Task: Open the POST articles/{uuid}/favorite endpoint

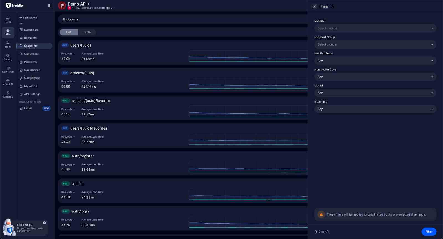Action: (91, 101)
